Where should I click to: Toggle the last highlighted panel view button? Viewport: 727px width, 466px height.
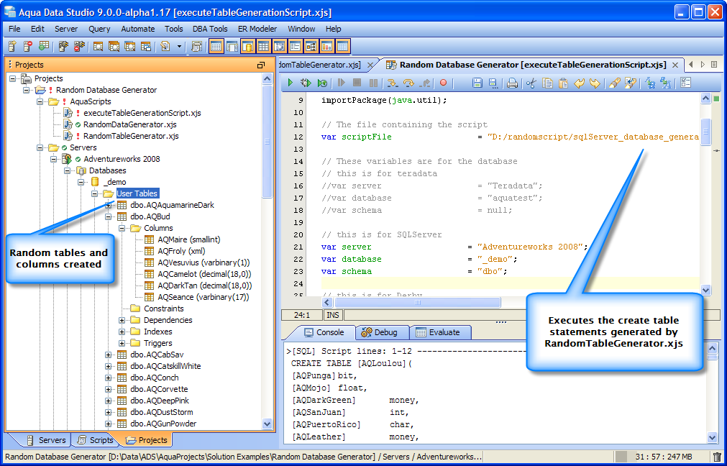click(343, 47)
